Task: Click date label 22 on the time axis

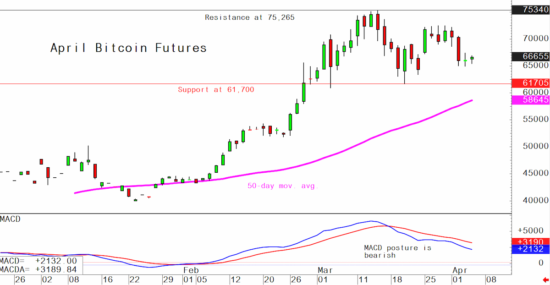Action: (x=134, y=279)
